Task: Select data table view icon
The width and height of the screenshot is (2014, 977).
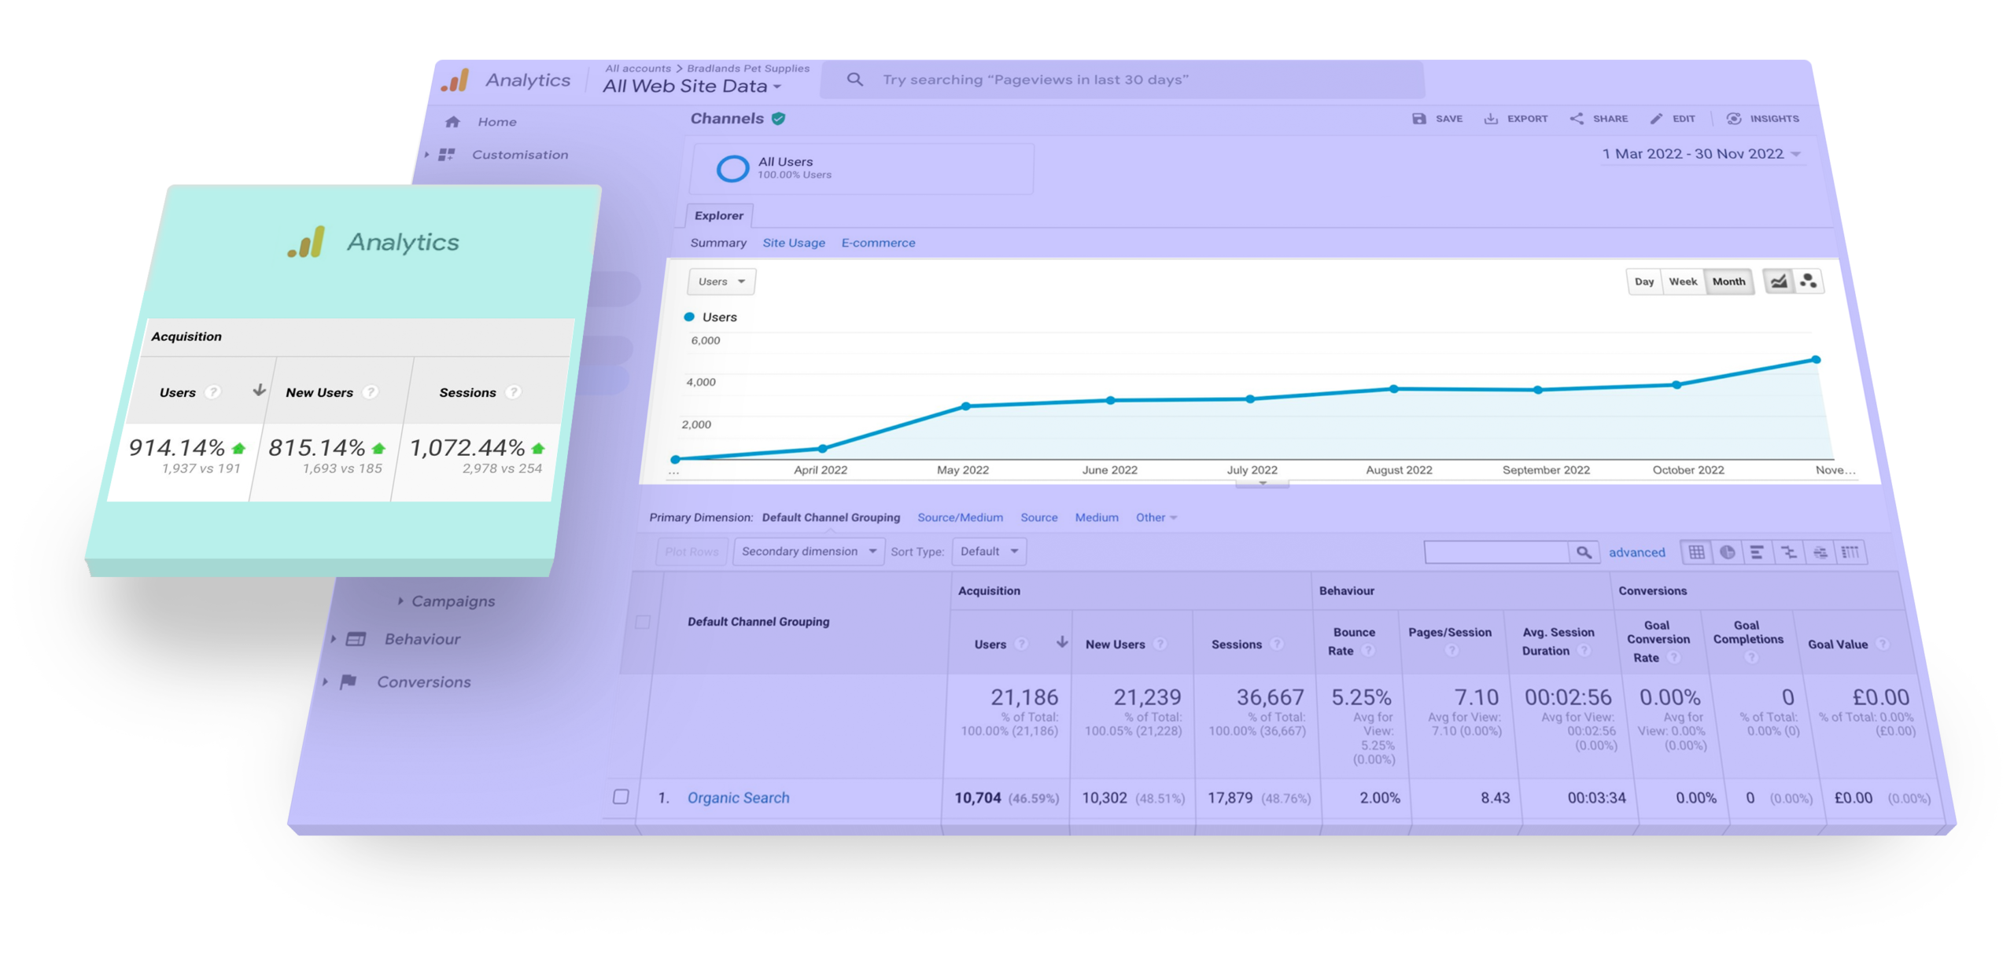Action: (1695, 553)
